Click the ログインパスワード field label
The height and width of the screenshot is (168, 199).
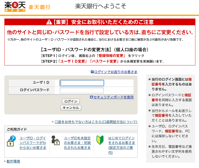pos(35,90)
